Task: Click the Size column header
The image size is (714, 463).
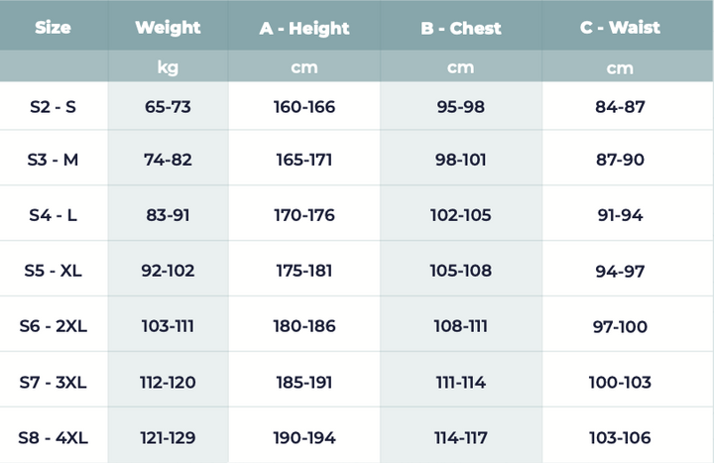Action: click(53, 28)
